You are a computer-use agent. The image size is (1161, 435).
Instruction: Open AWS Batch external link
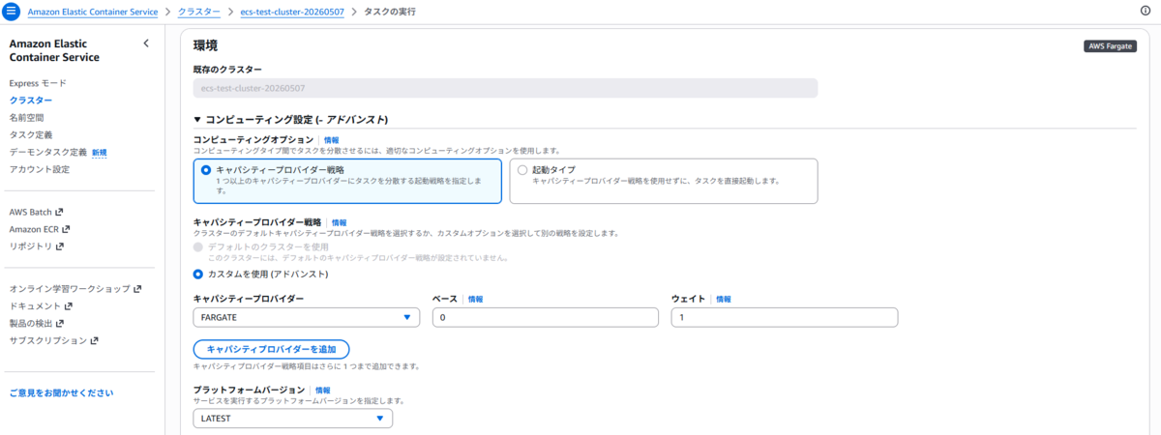pos(36,212)
